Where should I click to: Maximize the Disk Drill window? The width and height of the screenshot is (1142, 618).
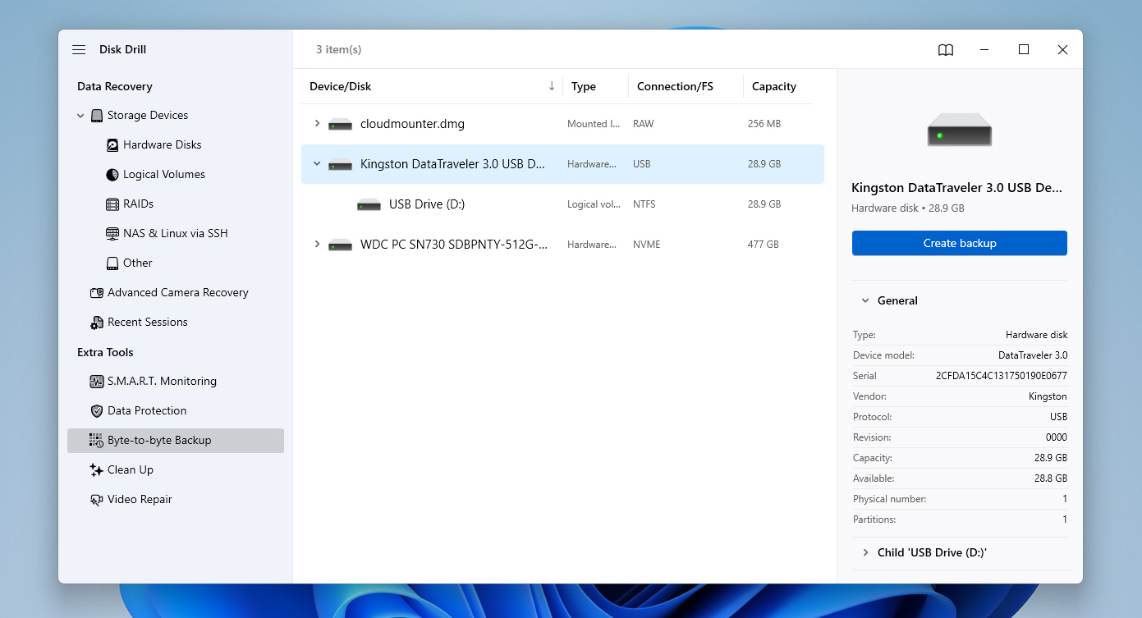coord(1024,50)
